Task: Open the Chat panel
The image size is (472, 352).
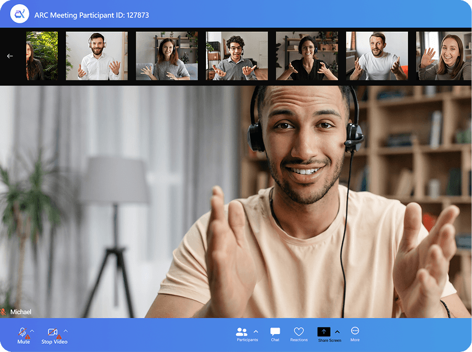Action: tap(275, 334)
